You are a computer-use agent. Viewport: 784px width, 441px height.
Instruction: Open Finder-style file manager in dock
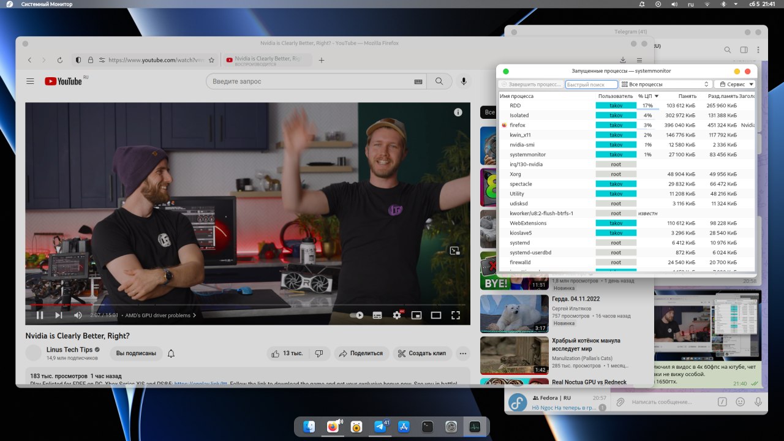[309, 426]
